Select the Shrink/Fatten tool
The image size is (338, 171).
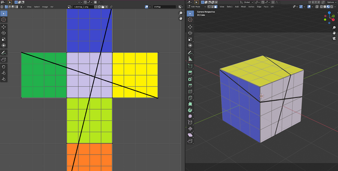coord(190,129)
